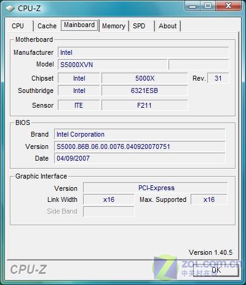This screenshot has width=246, height=285.
Task: Click the Manufacturer field showing Intel
Action: pyautogui.click(x=143, y=52)
